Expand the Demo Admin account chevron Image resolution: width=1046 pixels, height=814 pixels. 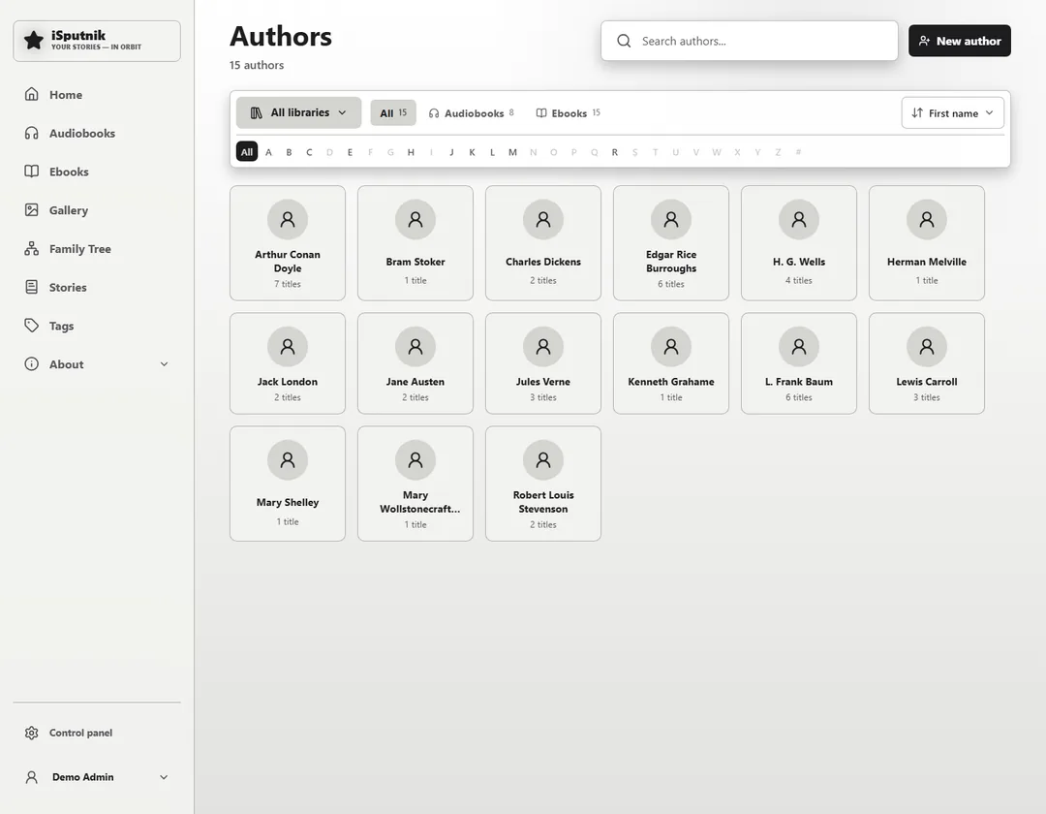click(164, 776)
